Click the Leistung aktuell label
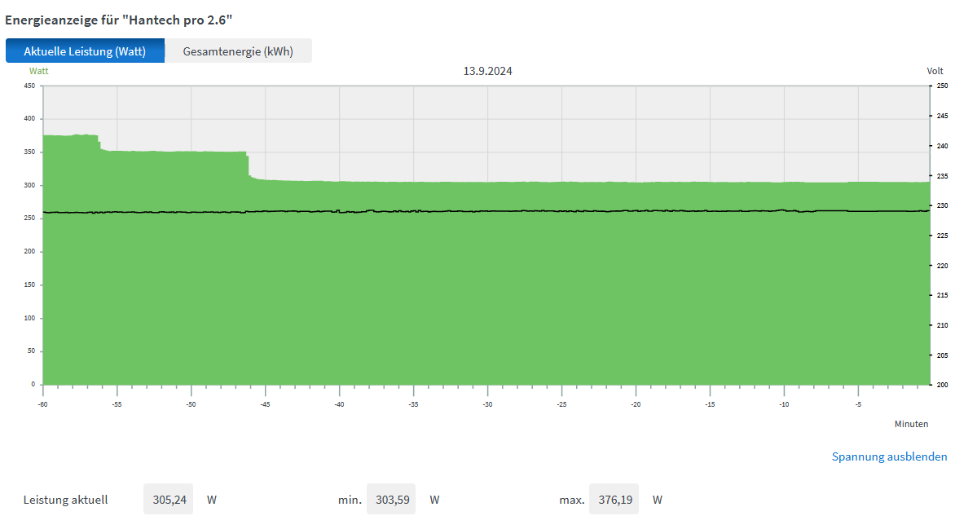955x516 pixels. (65, 500)
